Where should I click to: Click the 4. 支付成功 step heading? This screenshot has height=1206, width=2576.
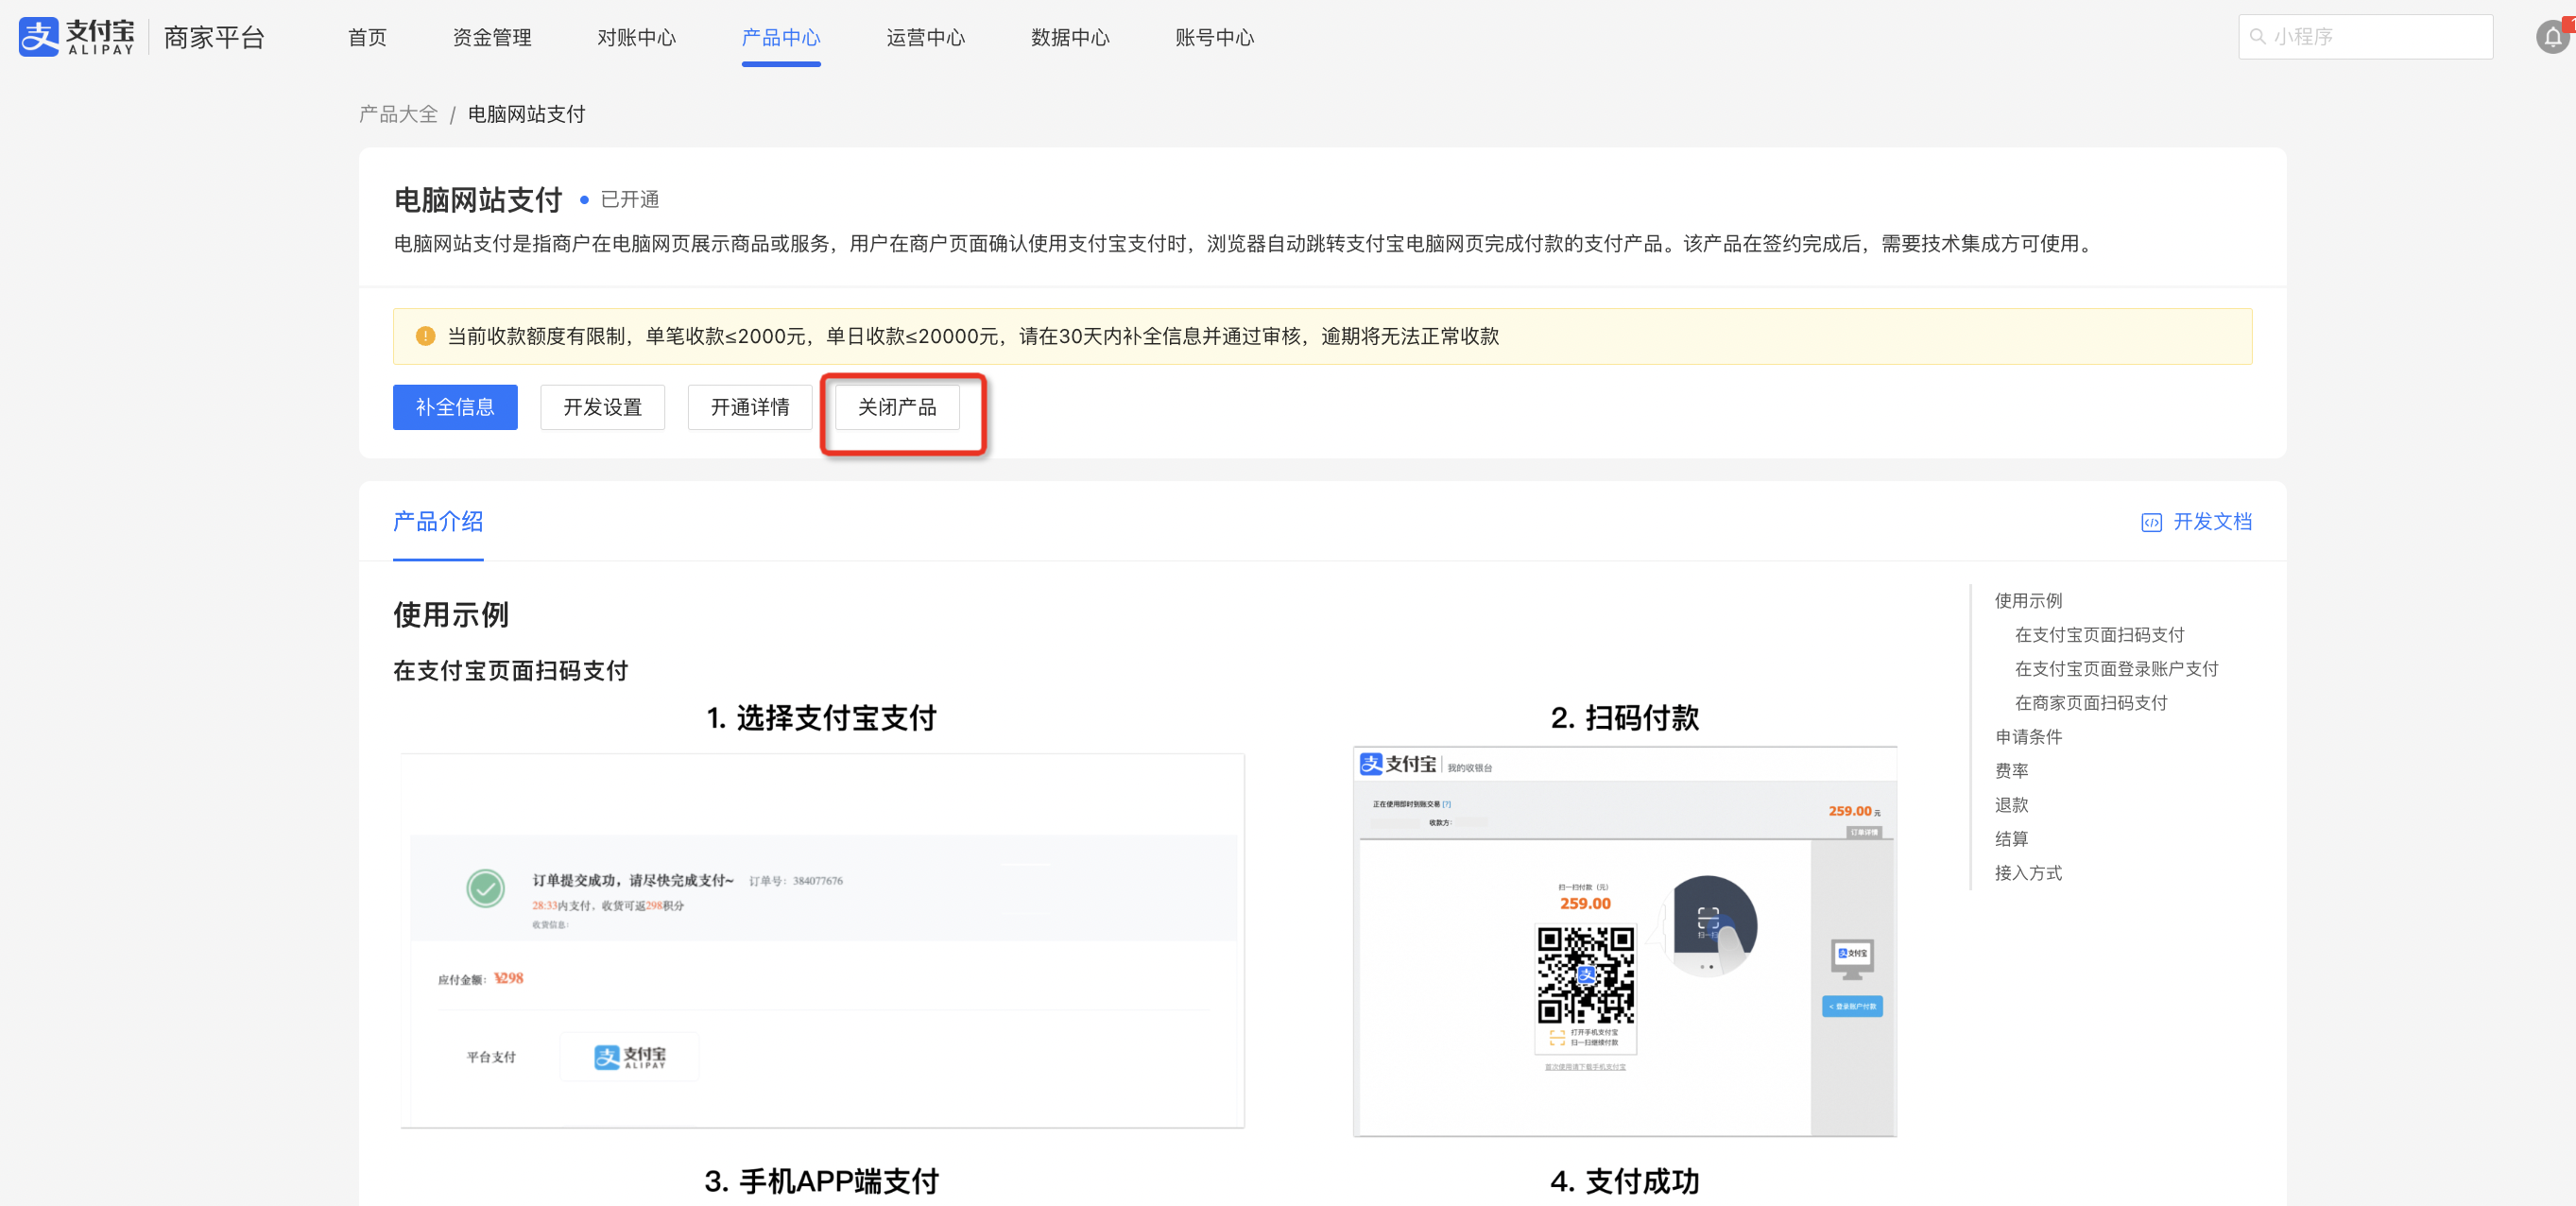click(1625, 1182)
